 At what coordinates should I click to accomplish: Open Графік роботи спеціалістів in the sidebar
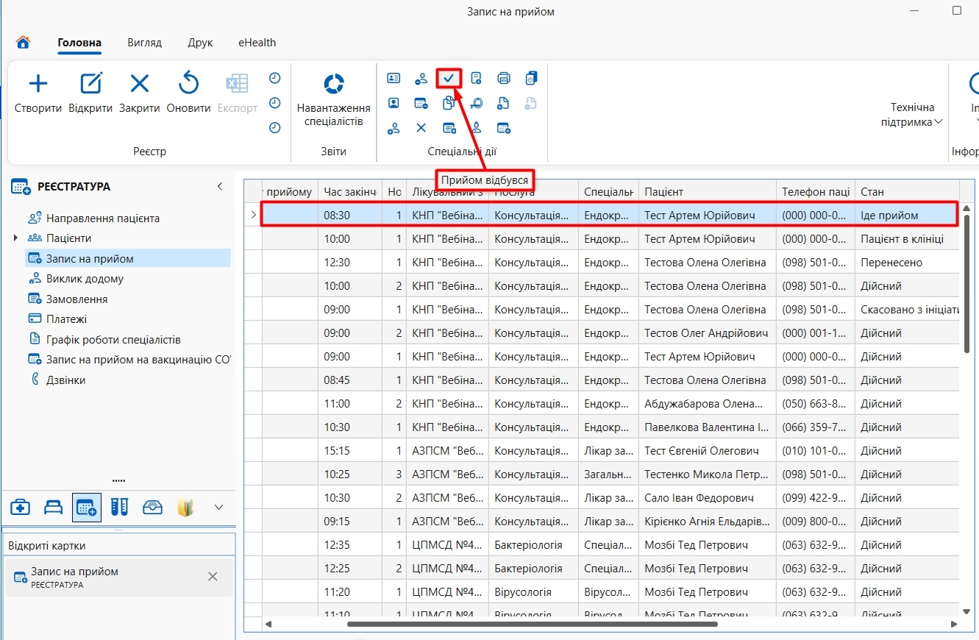[x=113, y=340]
